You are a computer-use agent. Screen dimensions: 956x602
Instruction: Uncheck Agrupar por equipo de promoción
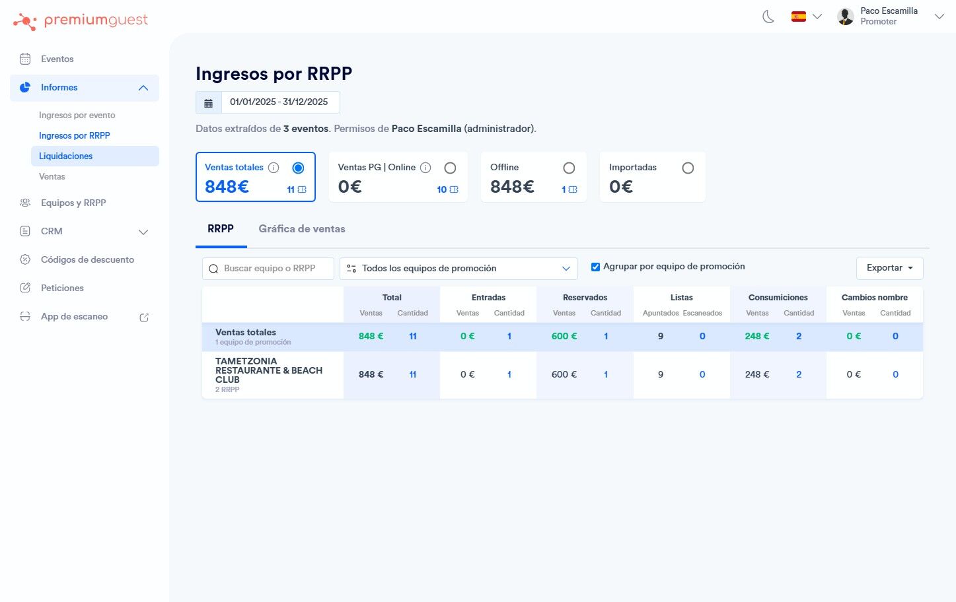[x=595, y=267]
